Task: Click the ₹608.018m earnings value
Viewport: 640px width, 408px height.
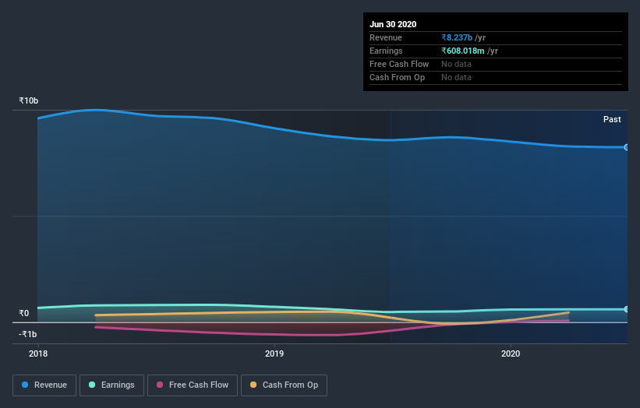Action: point(463,51)
